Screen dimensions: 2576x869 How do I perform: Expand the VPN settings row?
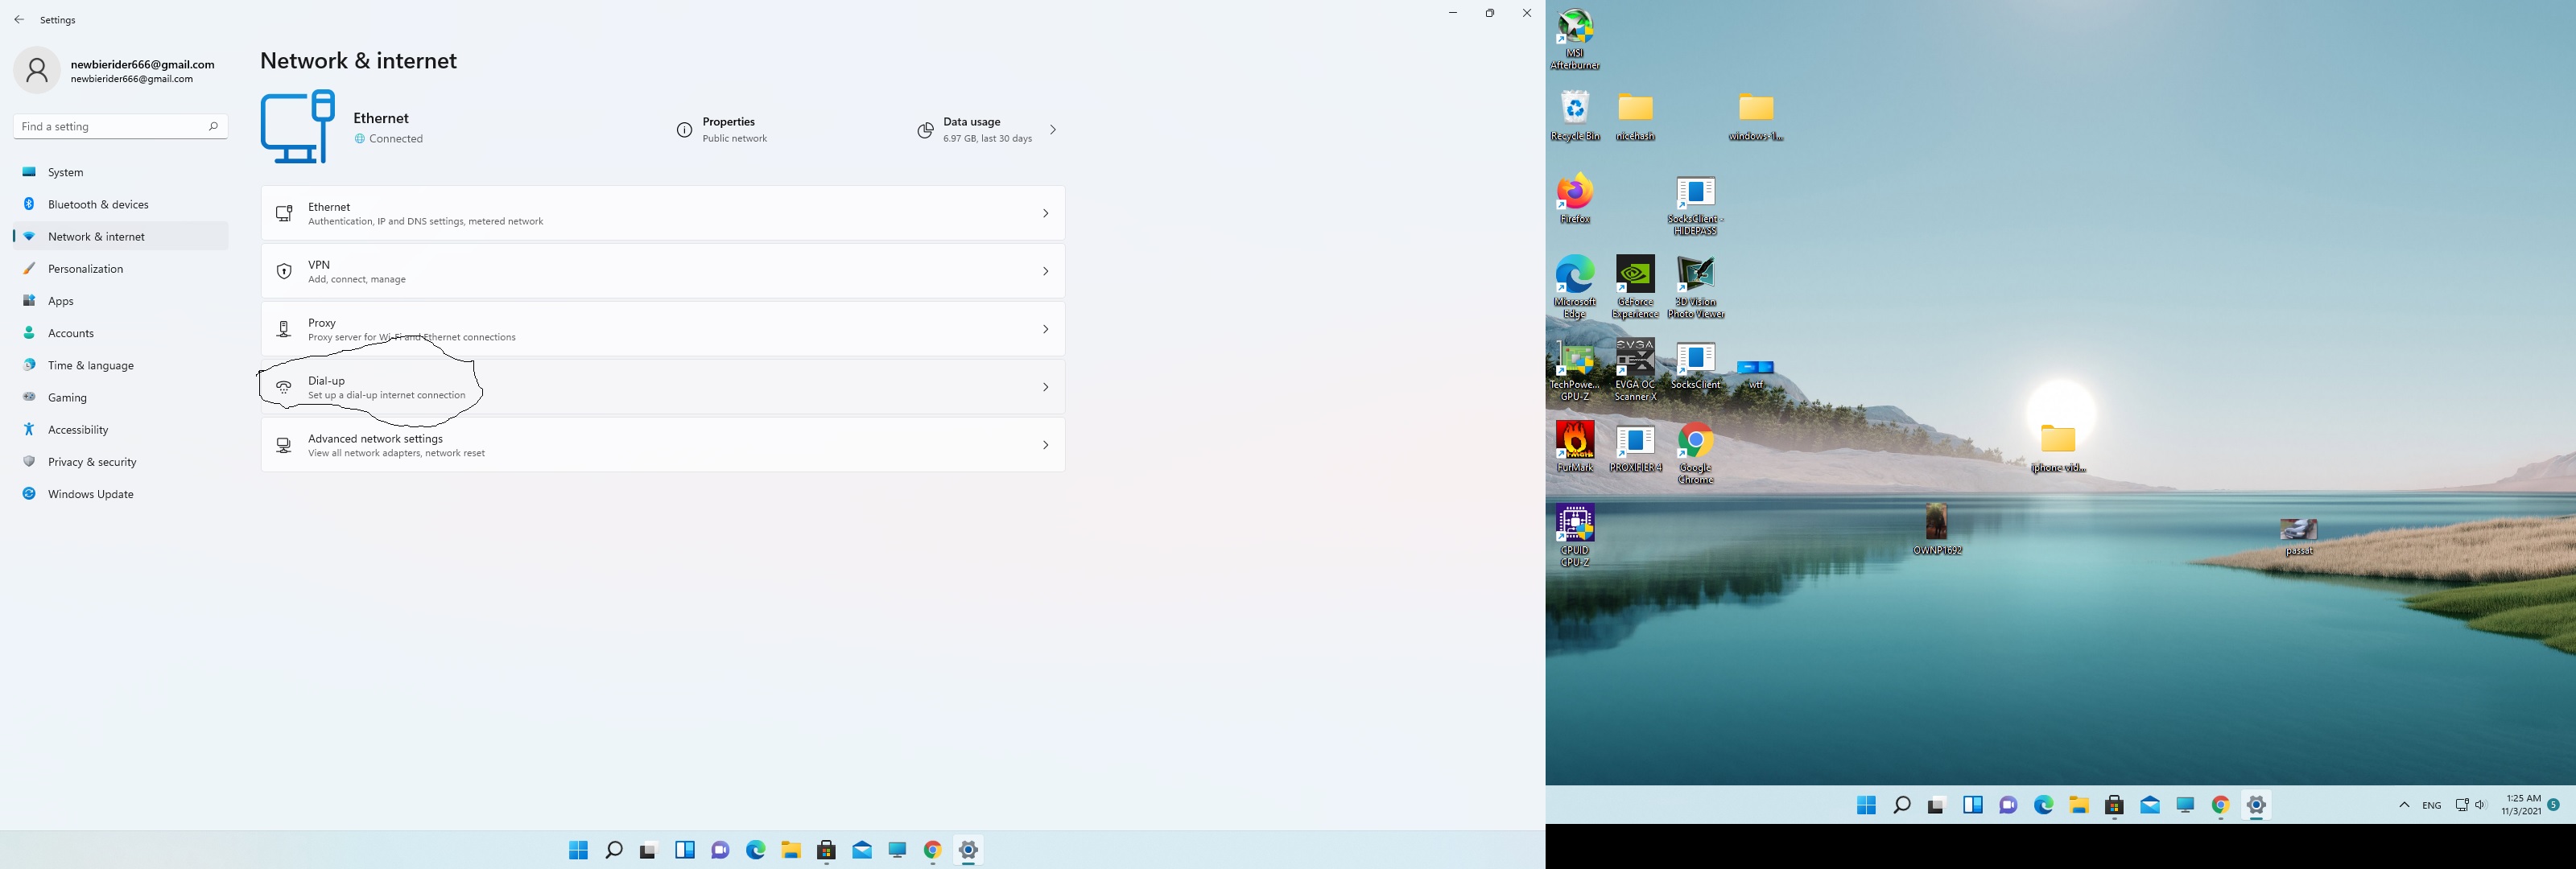point(662,271)
